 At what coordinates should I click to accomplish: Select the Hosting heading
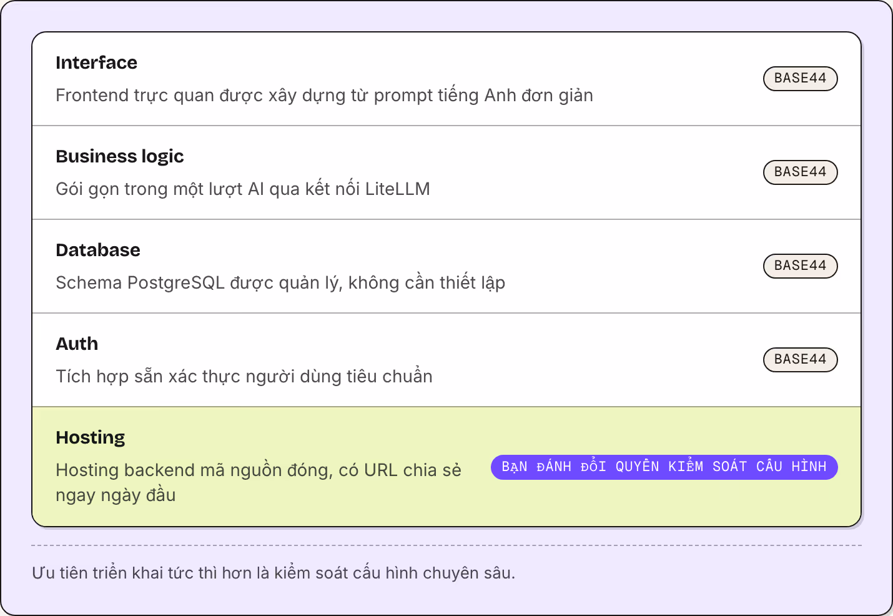[x=91, y=438]
